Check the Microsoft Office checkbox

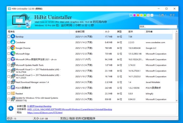point(9,59)
